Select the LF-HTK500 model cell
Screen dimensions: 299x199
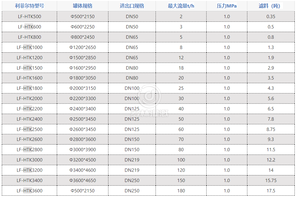coord(29,17)
